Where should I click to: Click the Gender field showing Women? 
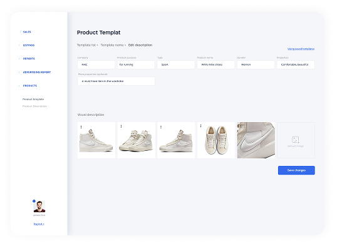pyautogui.click(x=256, y=64)
